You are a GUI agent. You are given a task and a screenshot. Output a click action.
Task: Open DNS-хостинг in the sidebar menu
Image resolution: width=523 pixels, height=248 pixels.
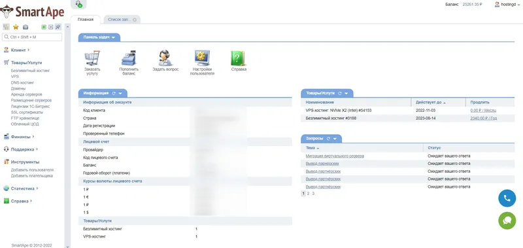(x=22, y=82)
